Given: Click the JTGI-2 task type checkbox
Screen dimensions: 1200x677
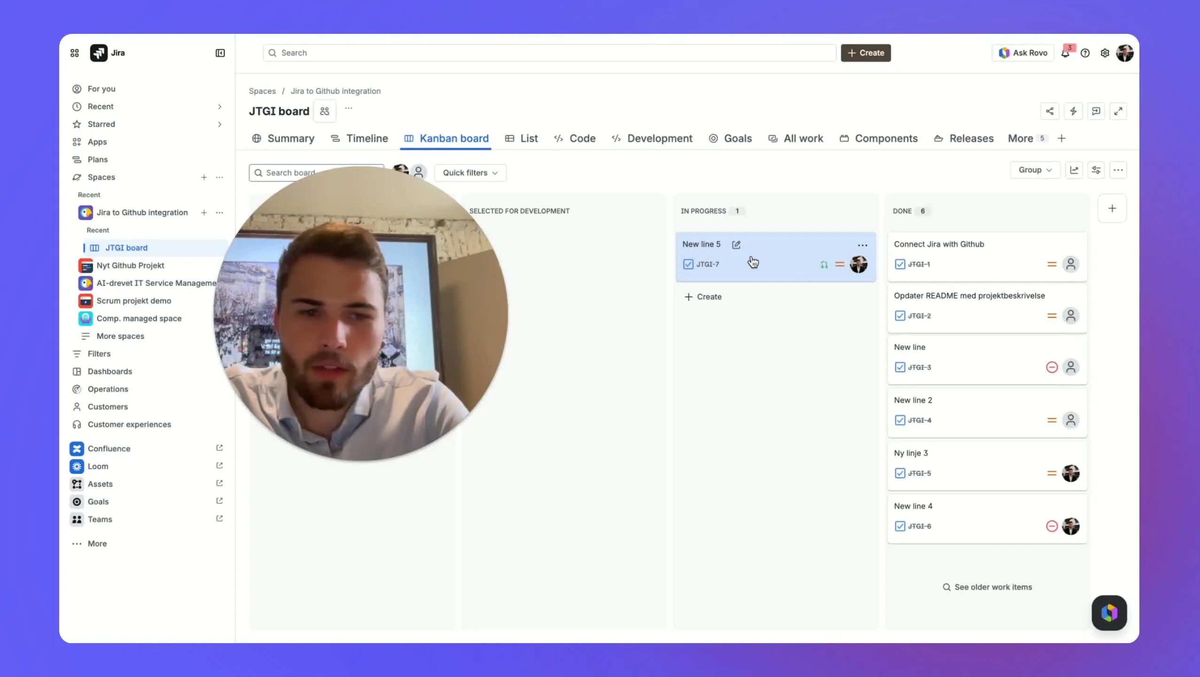Looking at the screenshot, I should point(900,316).
